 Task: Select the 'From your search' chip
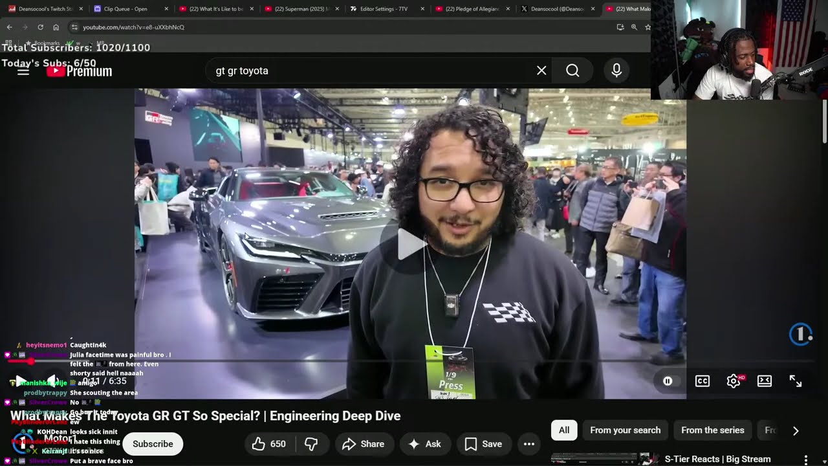coord(626,430)
